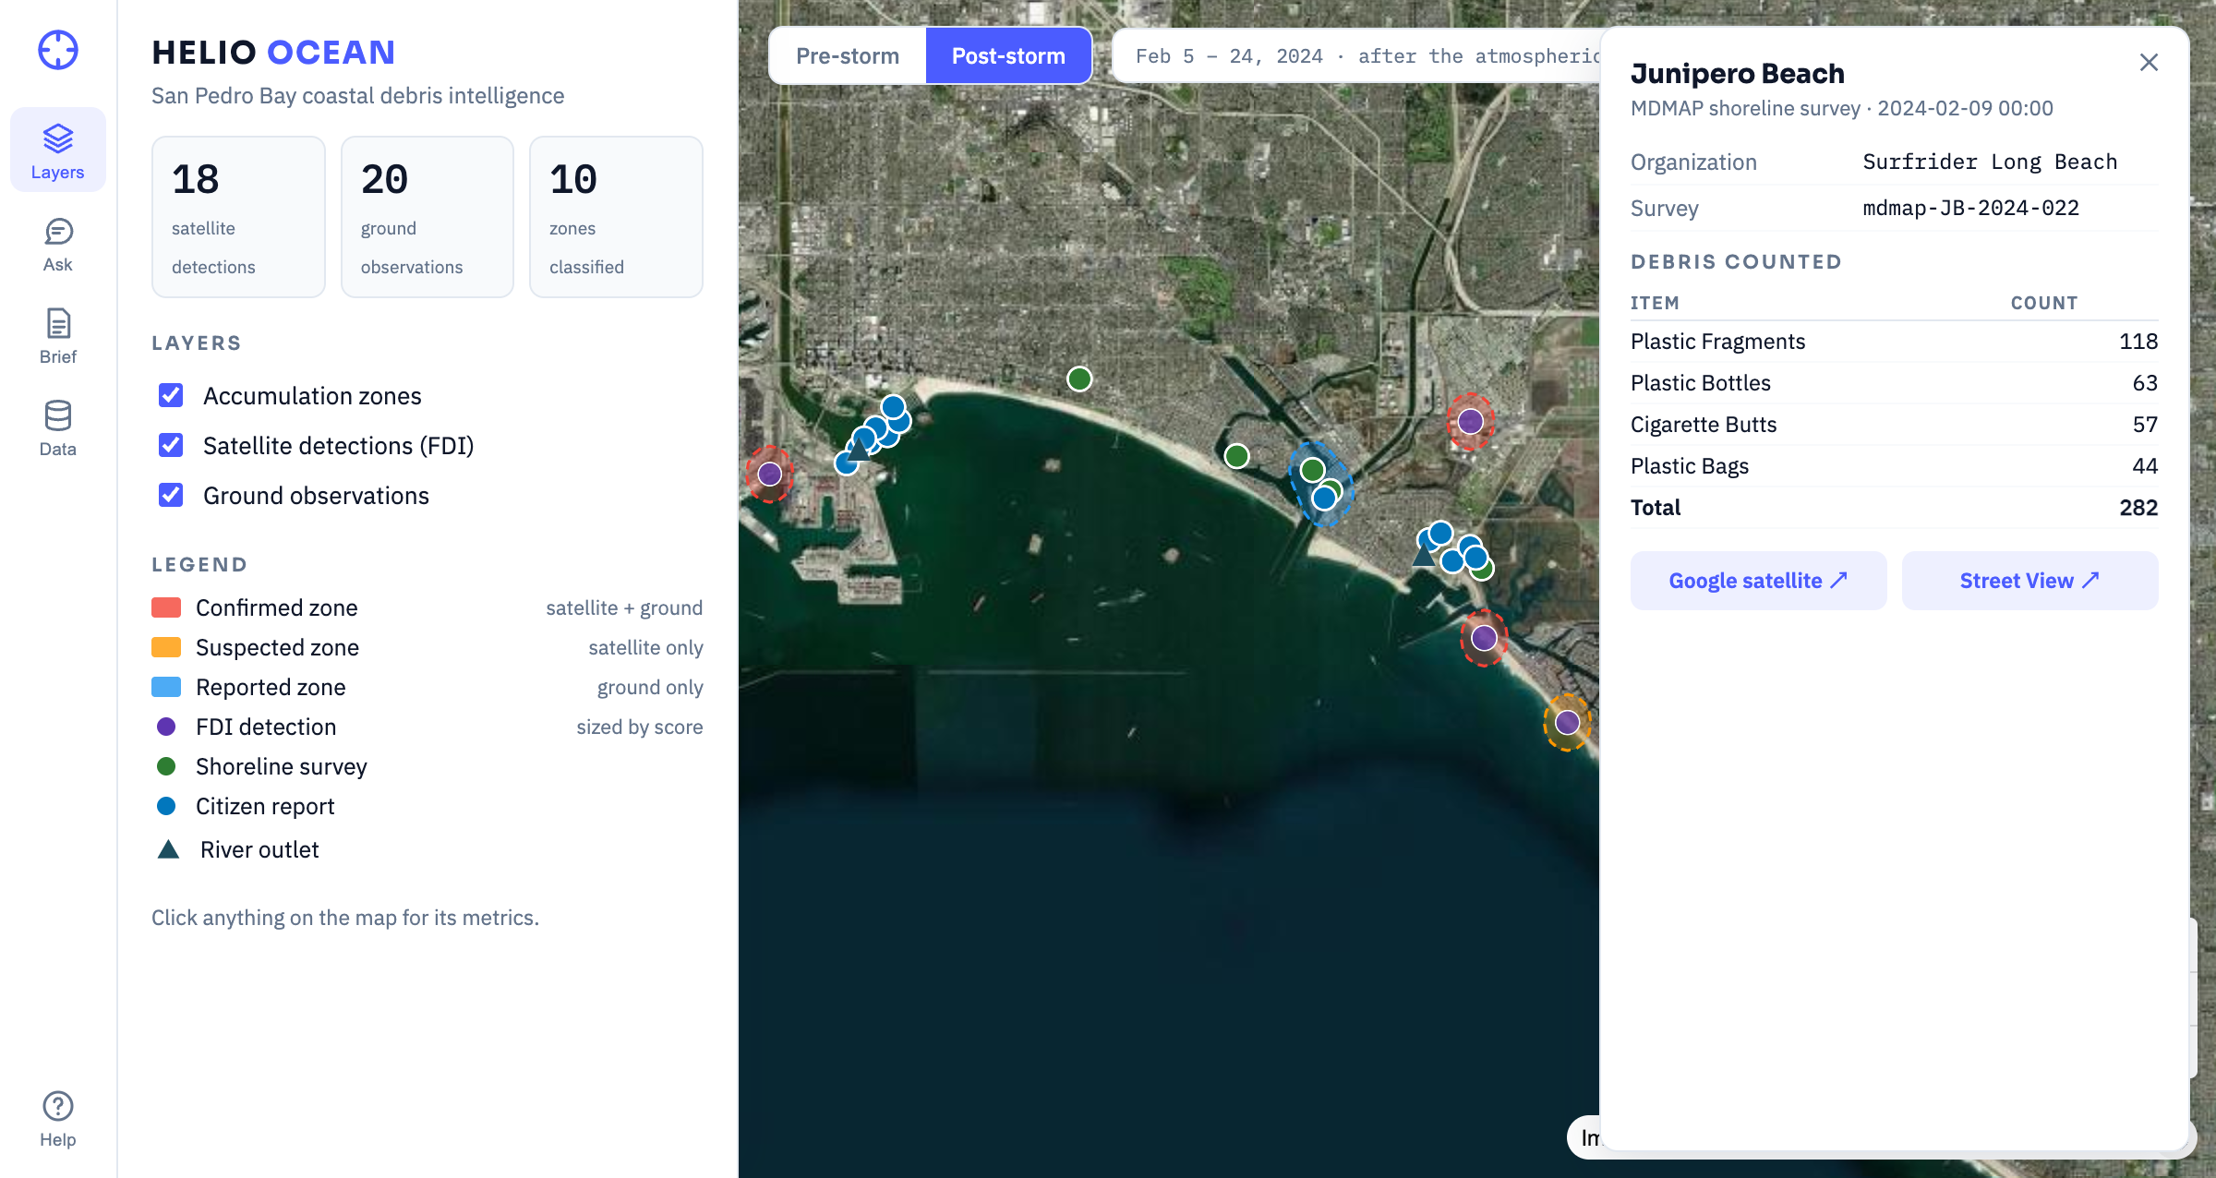Image resolution: width=2216 pixels, height=1178 pixels.
Task: Click the 'Cigarette Butts' table row
Action: tap(1894, 425)
